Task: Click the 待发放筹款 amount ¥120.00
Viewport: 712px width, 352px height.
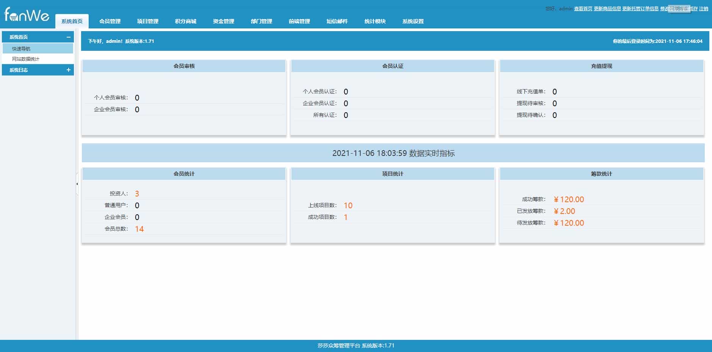Action: (569, 223)
